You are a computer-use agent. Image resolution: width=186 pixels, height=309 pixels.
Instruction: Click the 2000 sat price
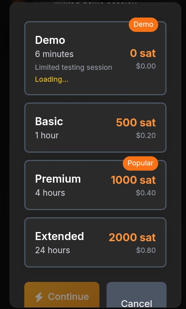coord(132,237)
